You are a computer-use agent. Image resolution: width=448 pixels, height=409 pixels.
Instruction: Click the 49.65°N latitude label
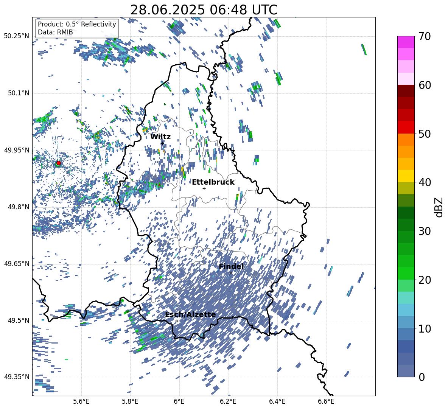[17, 264]
